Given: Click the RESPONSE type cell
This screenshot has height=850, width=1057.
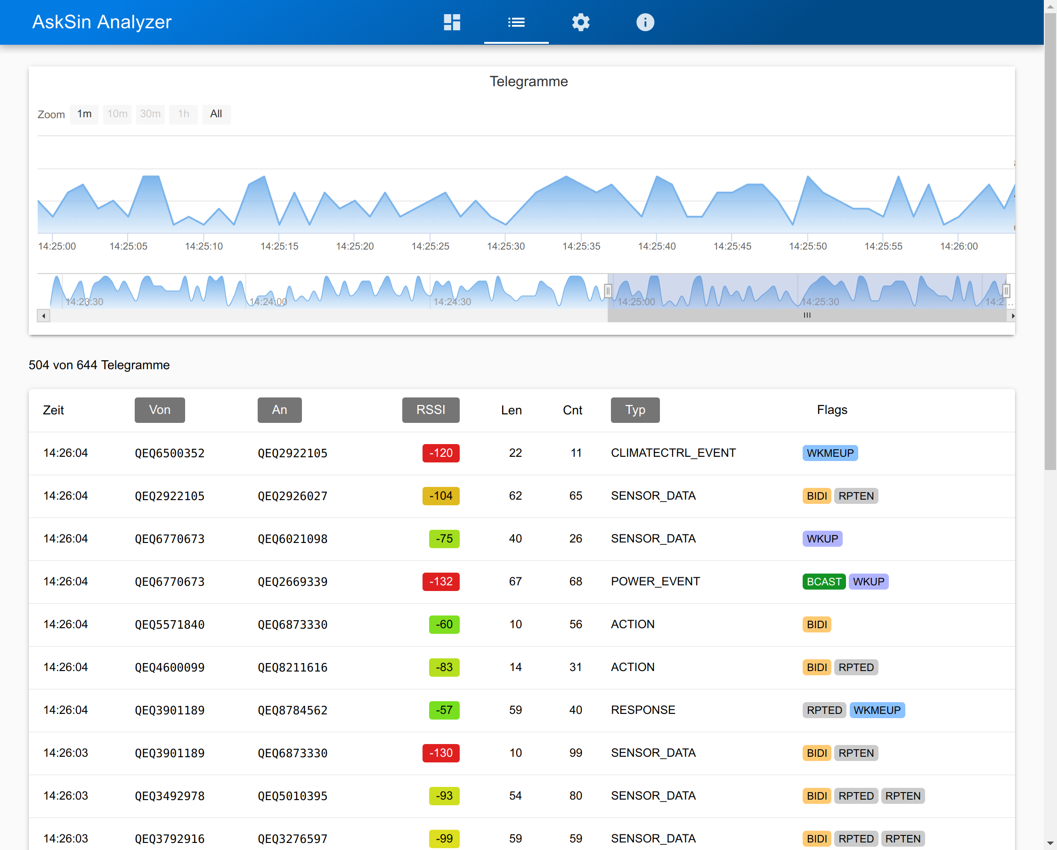Looking at the screenshot, I should [643, 710].
